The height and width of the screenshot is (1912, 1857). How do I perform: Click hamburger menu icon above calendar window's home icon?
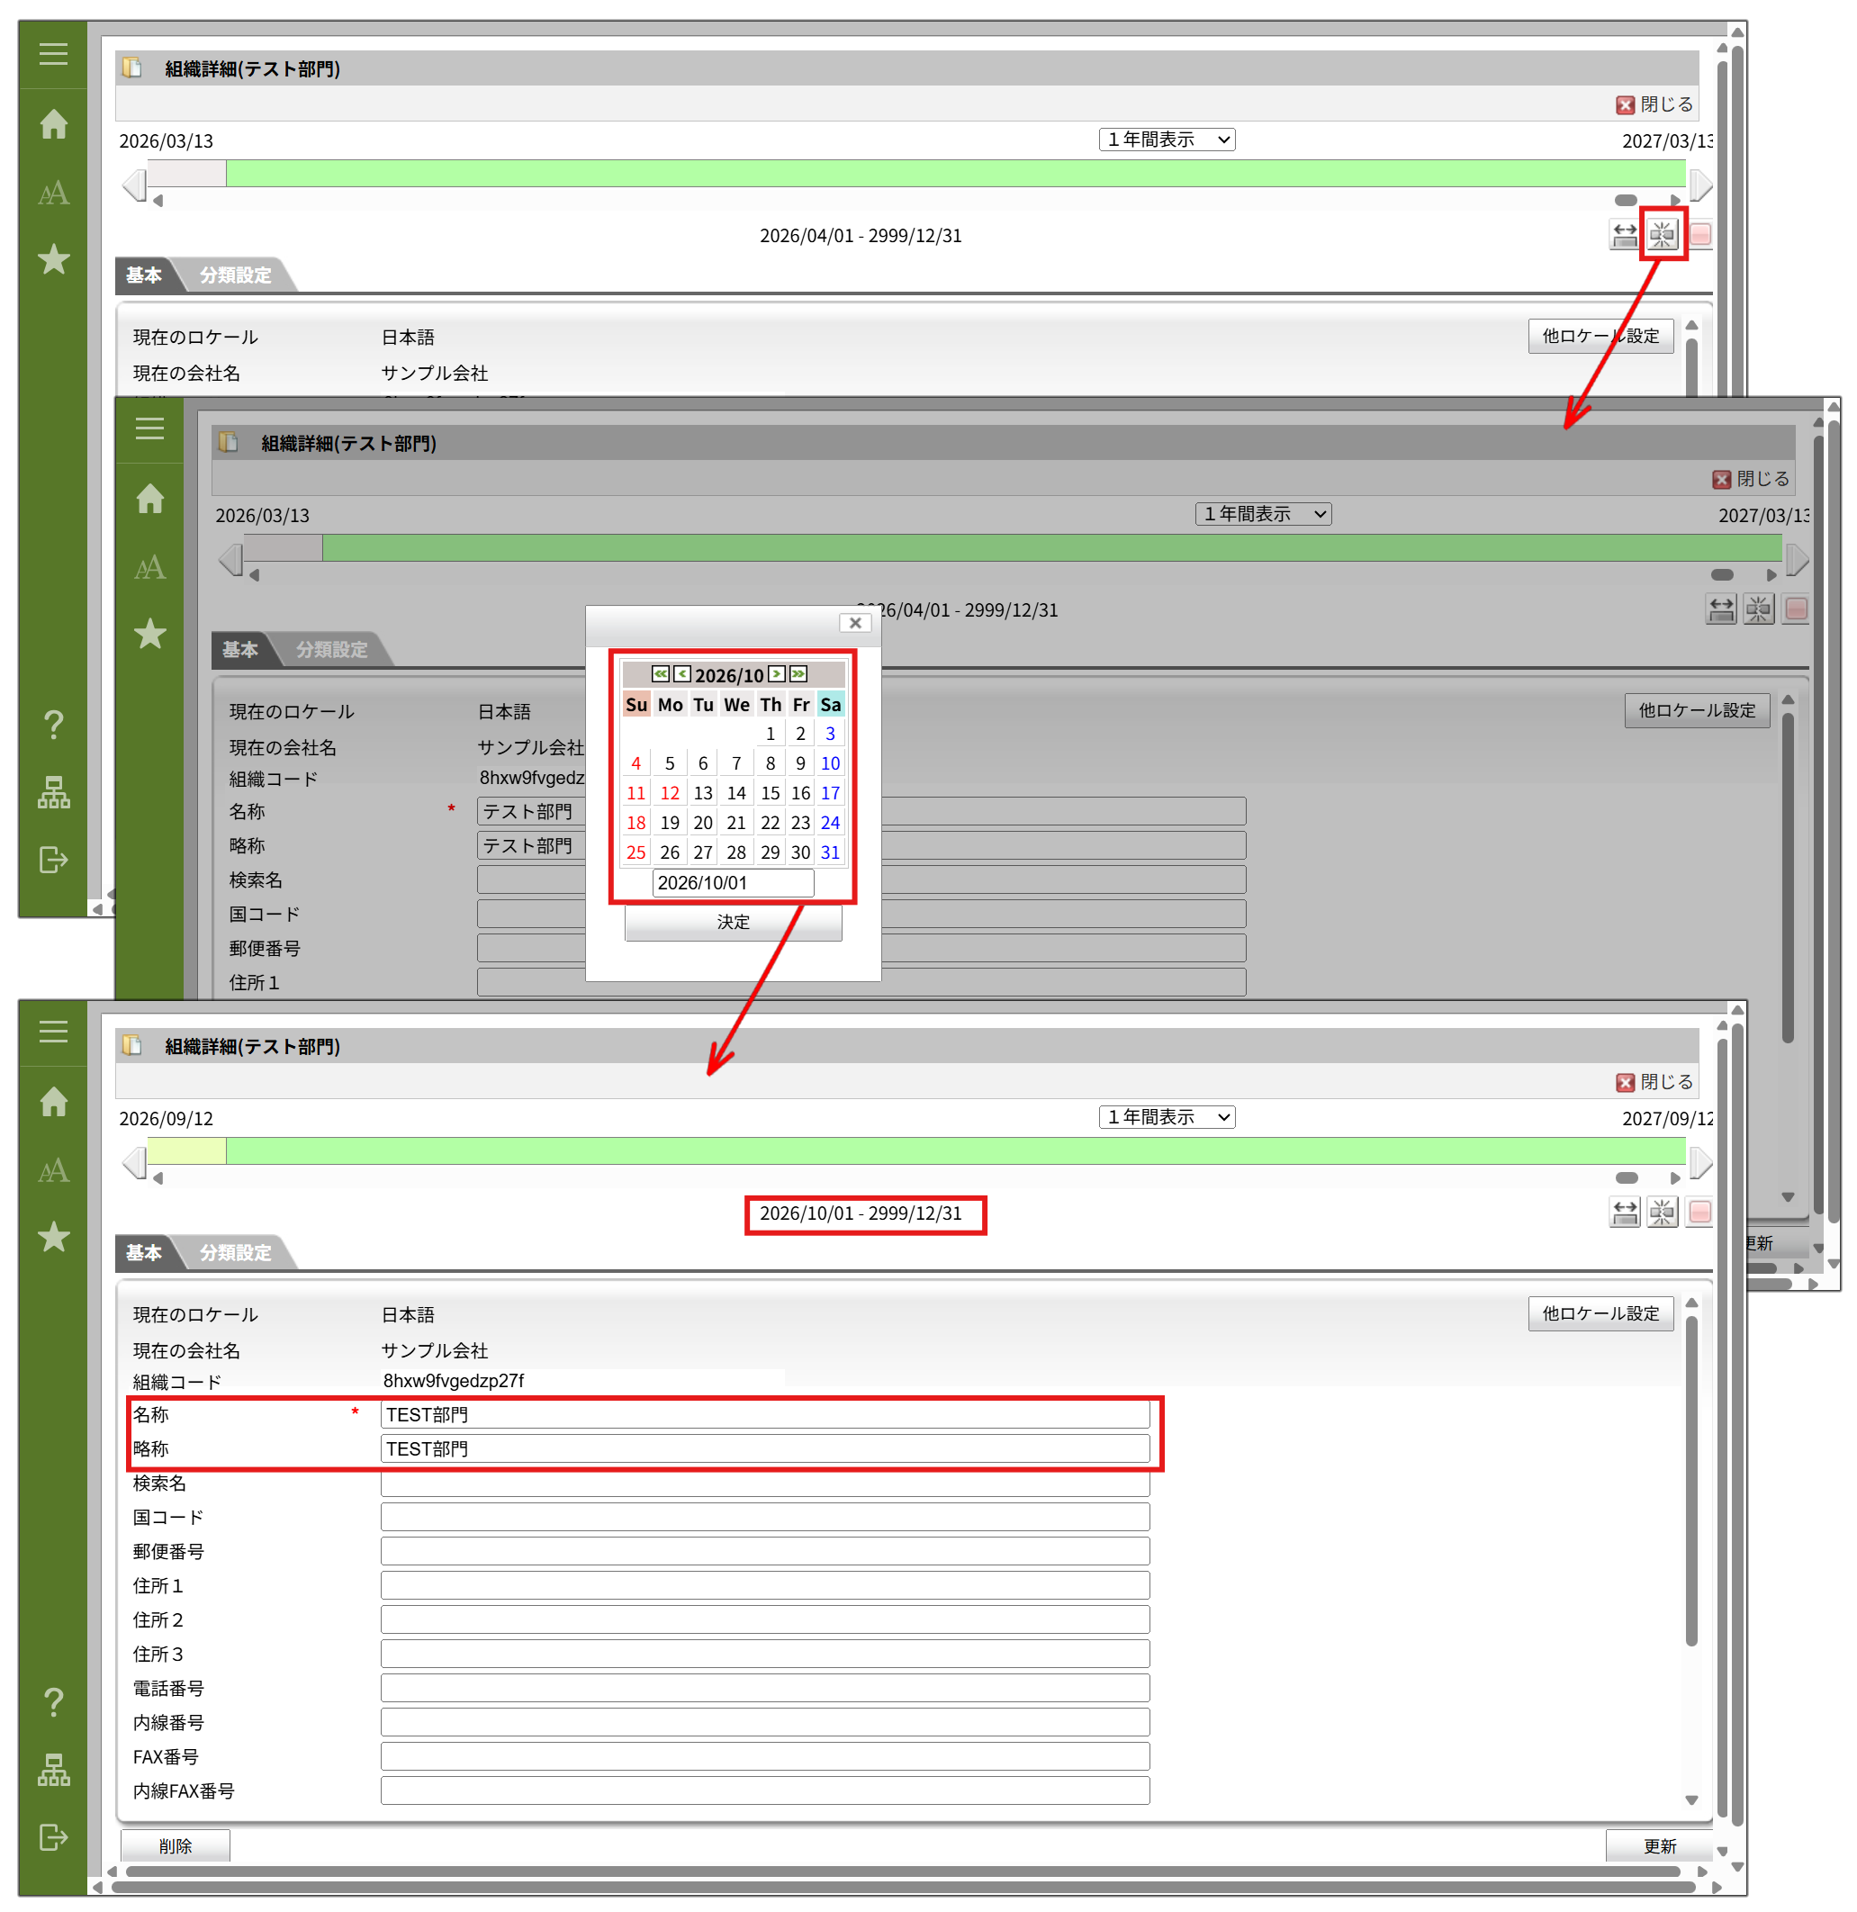(x=149, y=428)
